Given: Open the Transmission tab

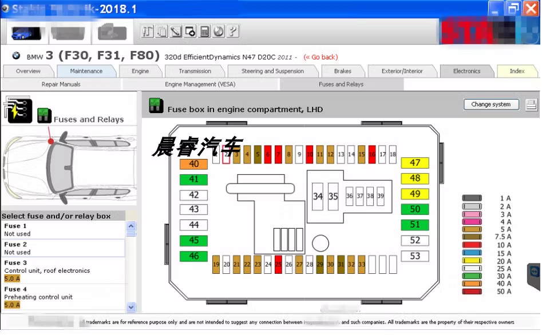Looking at the screenshot, I should pyautogui.click(x=195, y=71).
